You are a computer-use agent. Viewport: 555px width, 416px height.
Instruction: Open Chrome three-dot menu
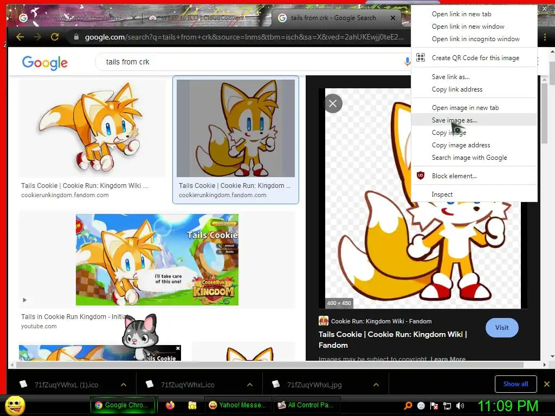[545, 37]
